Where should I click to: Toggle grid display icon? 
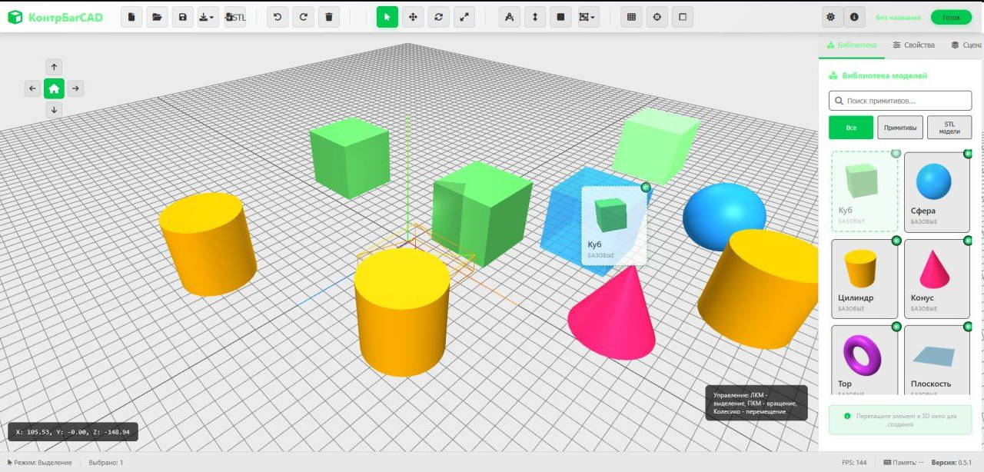click(x=631, y=17)
